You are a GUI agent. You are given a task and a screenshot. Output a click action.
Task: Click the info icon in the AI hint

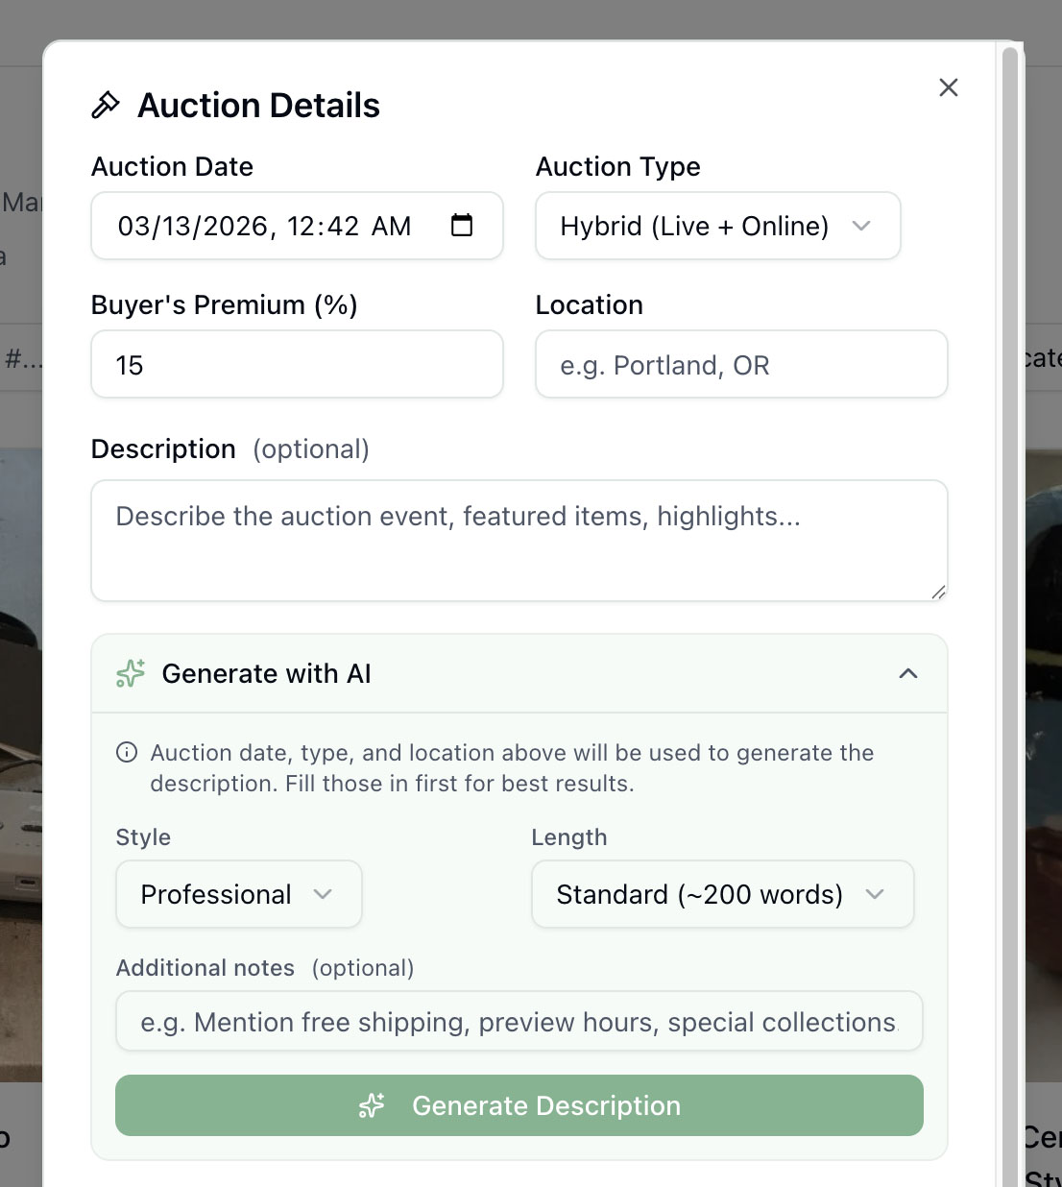(127, 752)
